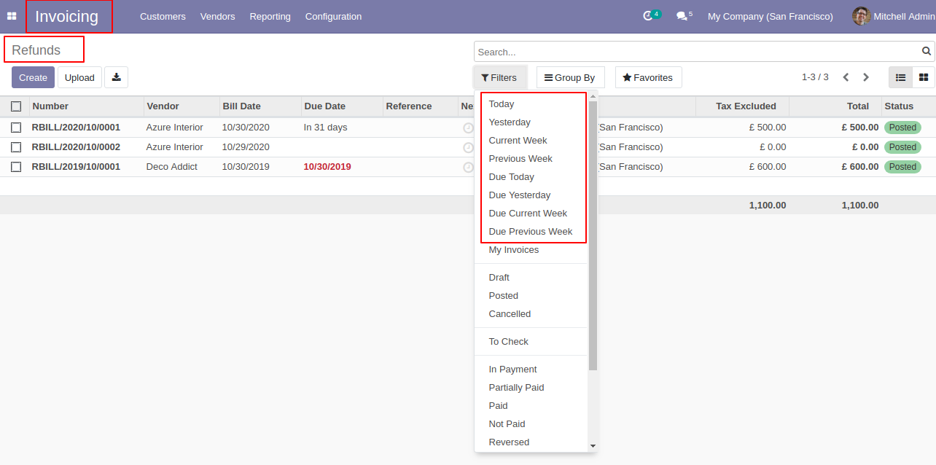Click the search magnifier icon
936x465 pixels.
[927, 52]
